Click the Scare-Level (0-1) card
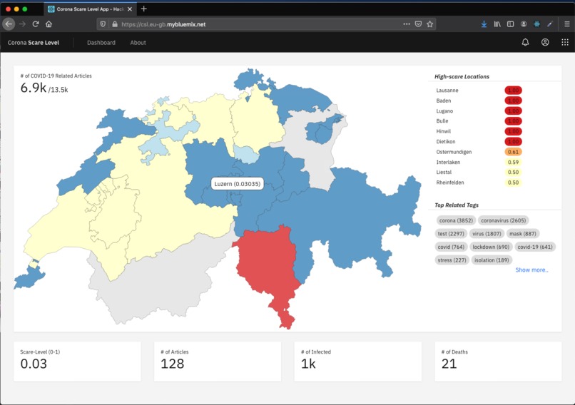The height and width of the screenshot is (405, 575). click(x=77, y=362)
